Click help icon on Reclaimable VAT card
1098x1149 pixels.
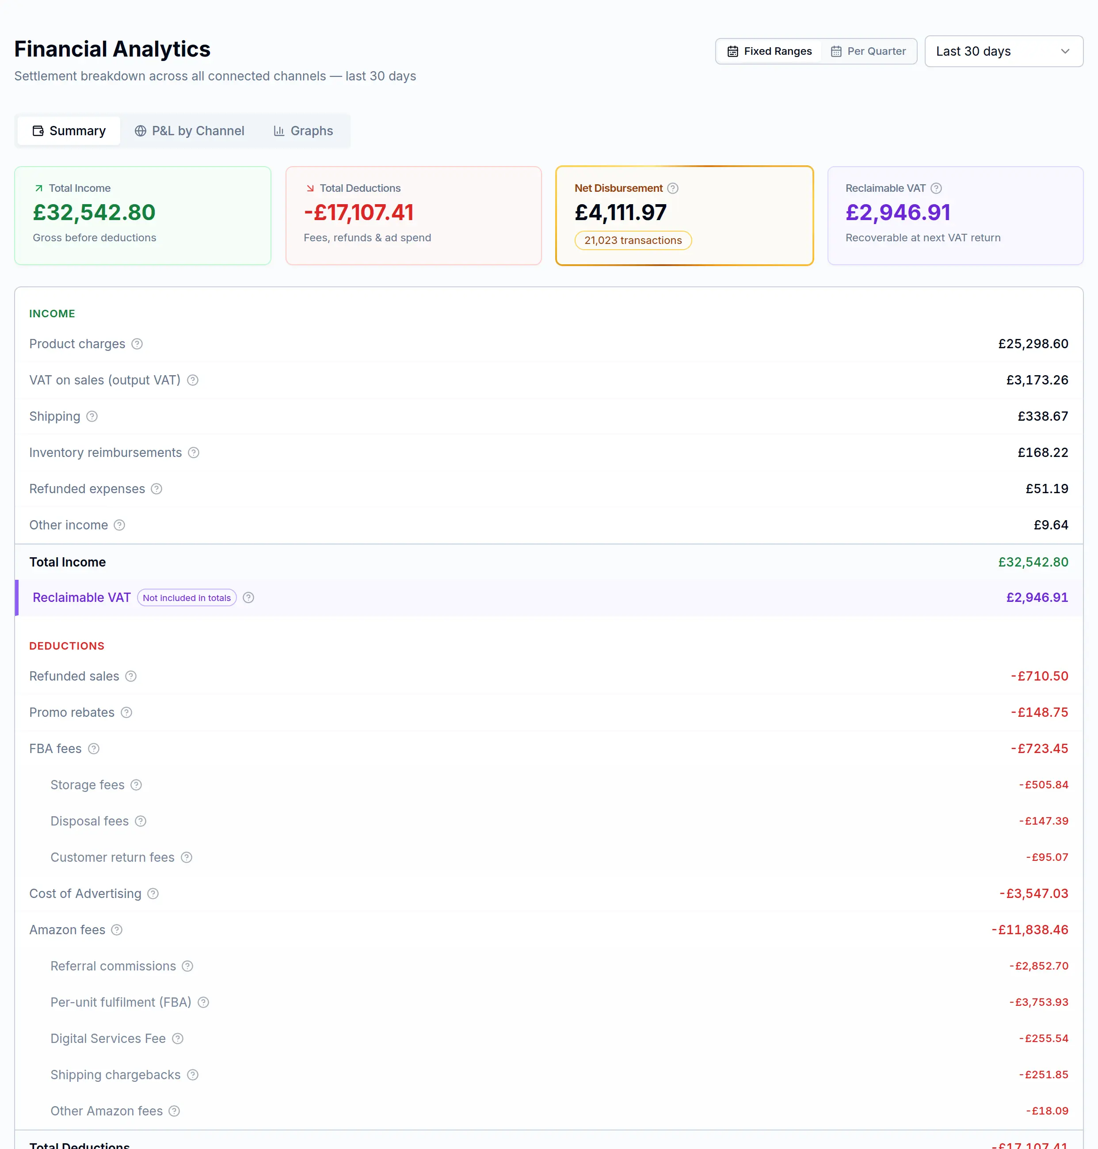tap(937, 188)
